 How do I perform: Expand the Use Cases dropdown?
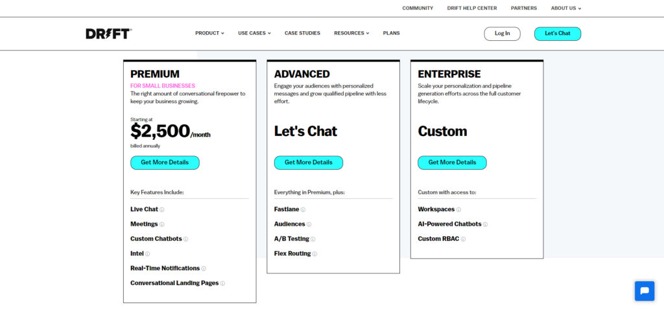pyautogui.click(x=254, y=33)
